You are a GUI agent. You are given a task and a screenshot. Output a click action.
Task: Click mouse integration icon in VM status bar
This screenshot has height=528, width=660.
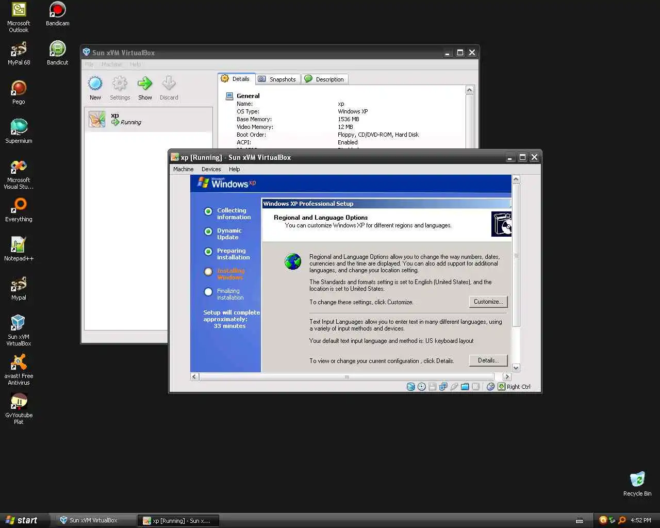coord(491,387)
